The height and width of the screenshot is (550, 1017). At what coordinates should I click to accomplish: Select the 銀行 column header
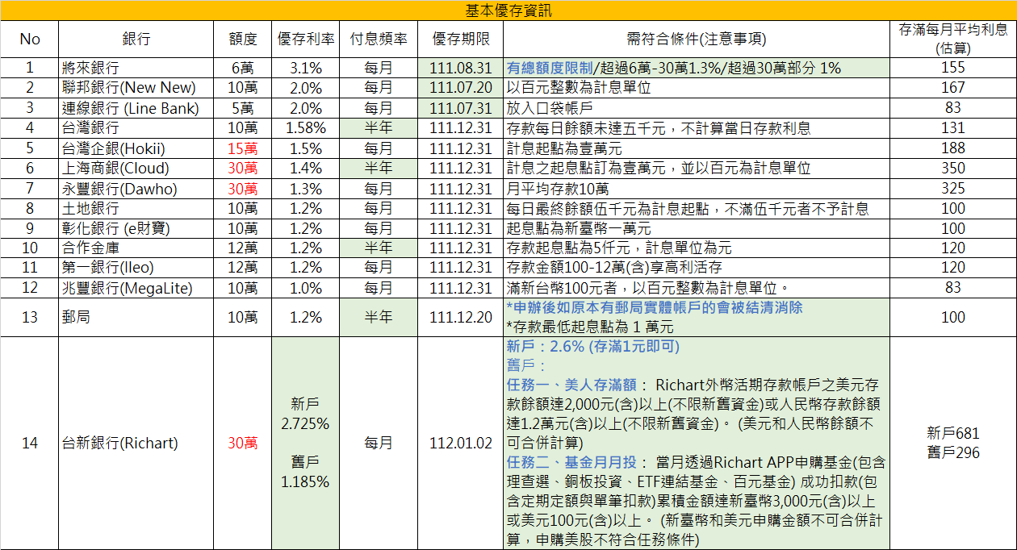[136, 39]
